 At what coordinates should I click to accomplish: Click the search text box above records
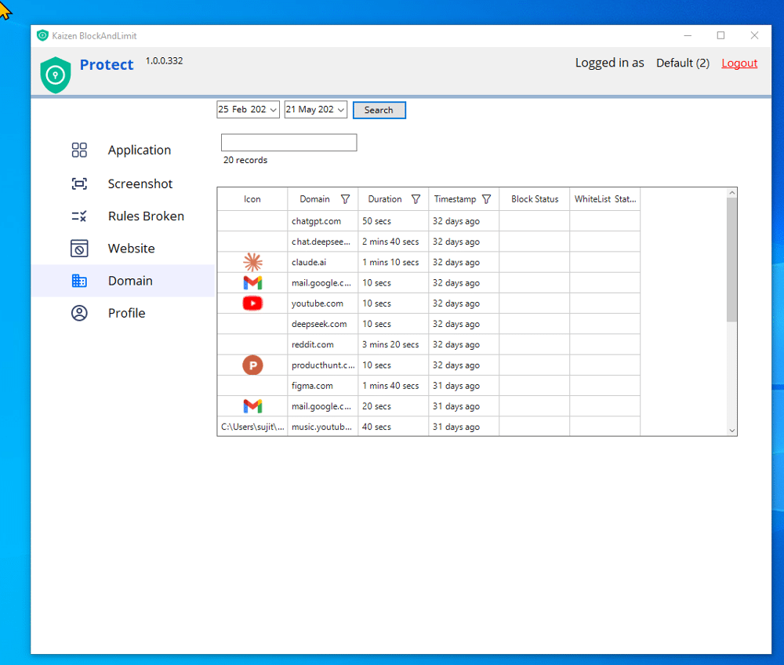(x=289, y=142)
